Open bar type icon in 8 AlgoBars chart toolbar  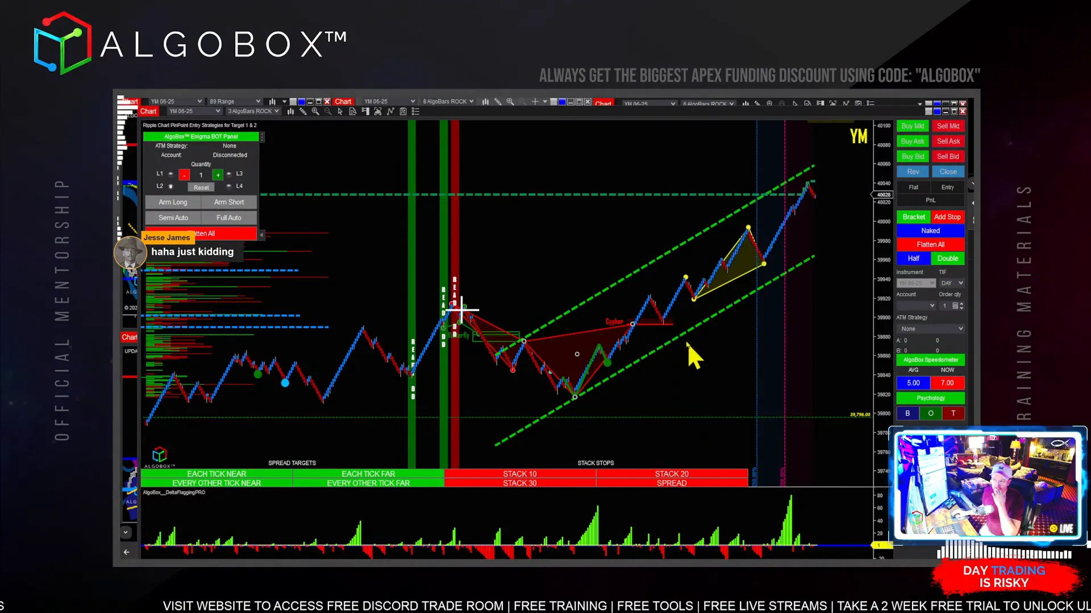point(485,102)
